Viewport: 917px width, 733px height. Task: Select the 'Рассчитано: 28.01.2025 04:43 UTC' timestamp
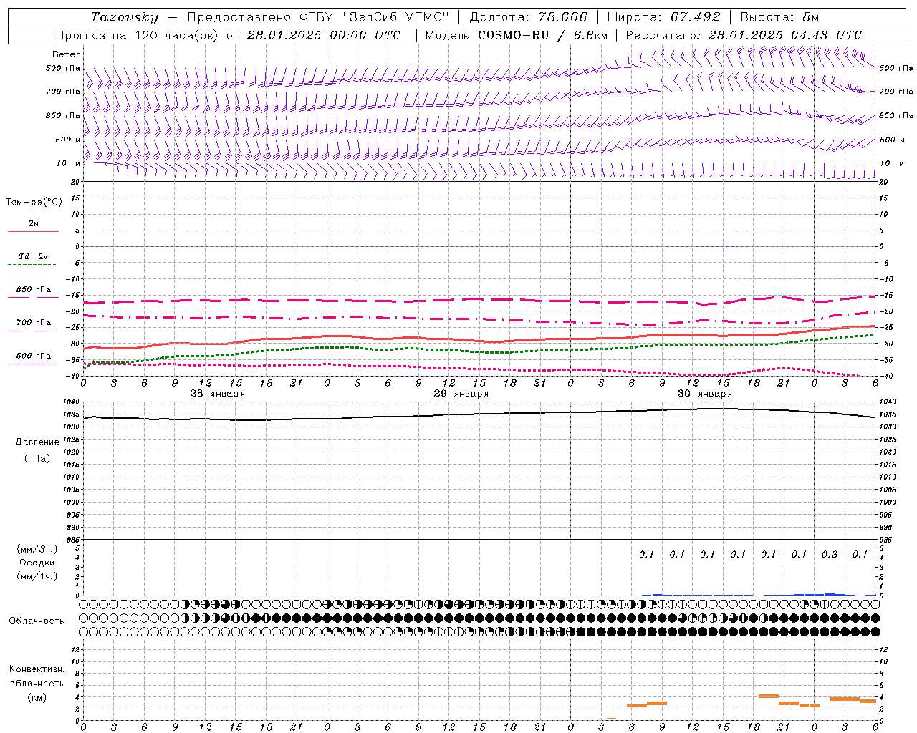coord(744,35)
